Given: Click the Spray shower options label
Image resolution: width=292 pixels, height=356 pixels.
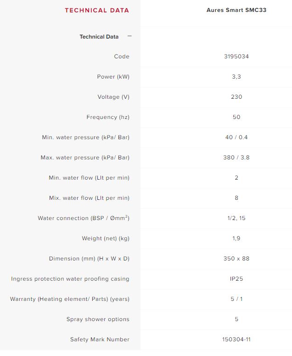Looking at the screenshot, I should click(98, 319).
